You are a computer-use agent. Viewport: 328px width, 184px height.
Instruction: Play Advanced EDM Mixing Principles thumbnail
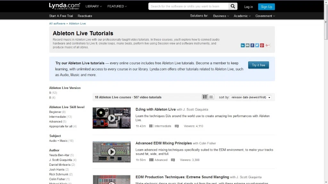tap(111, 152)
